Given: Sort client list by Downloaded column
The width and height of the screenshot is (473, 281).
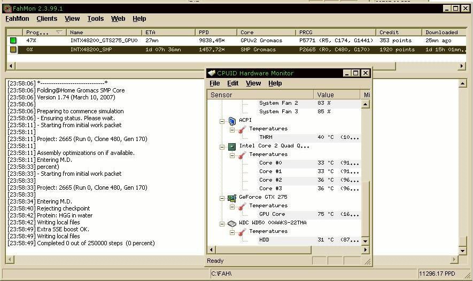Looking at the screenshot, I should point(444,32).
